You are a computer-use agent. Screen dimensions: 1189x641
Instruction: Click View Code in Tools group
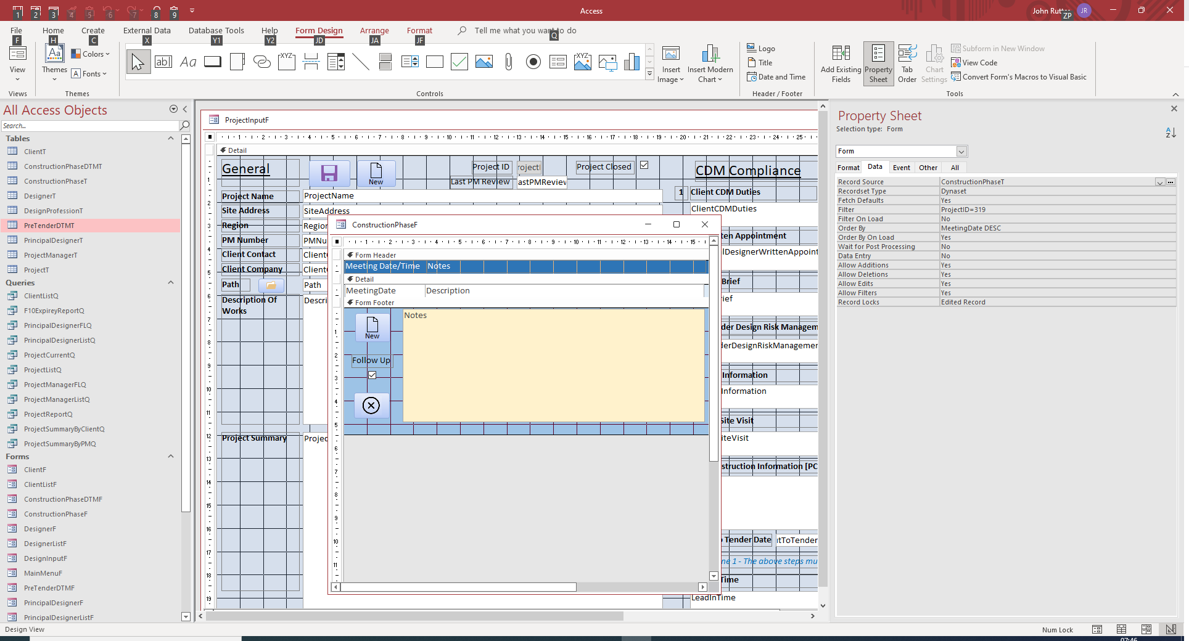coord(974,62)
